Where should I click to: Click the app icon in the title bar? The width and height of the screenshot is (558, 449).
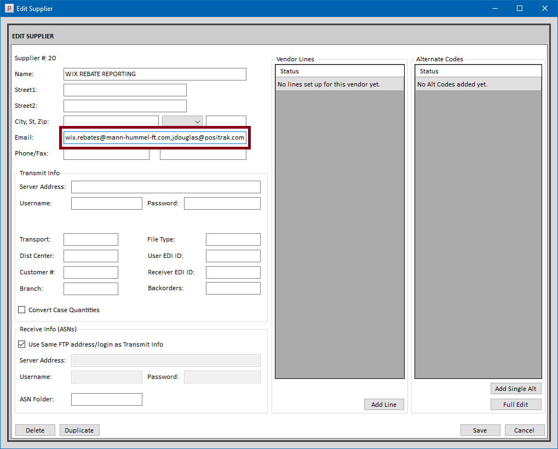point(9,8)
